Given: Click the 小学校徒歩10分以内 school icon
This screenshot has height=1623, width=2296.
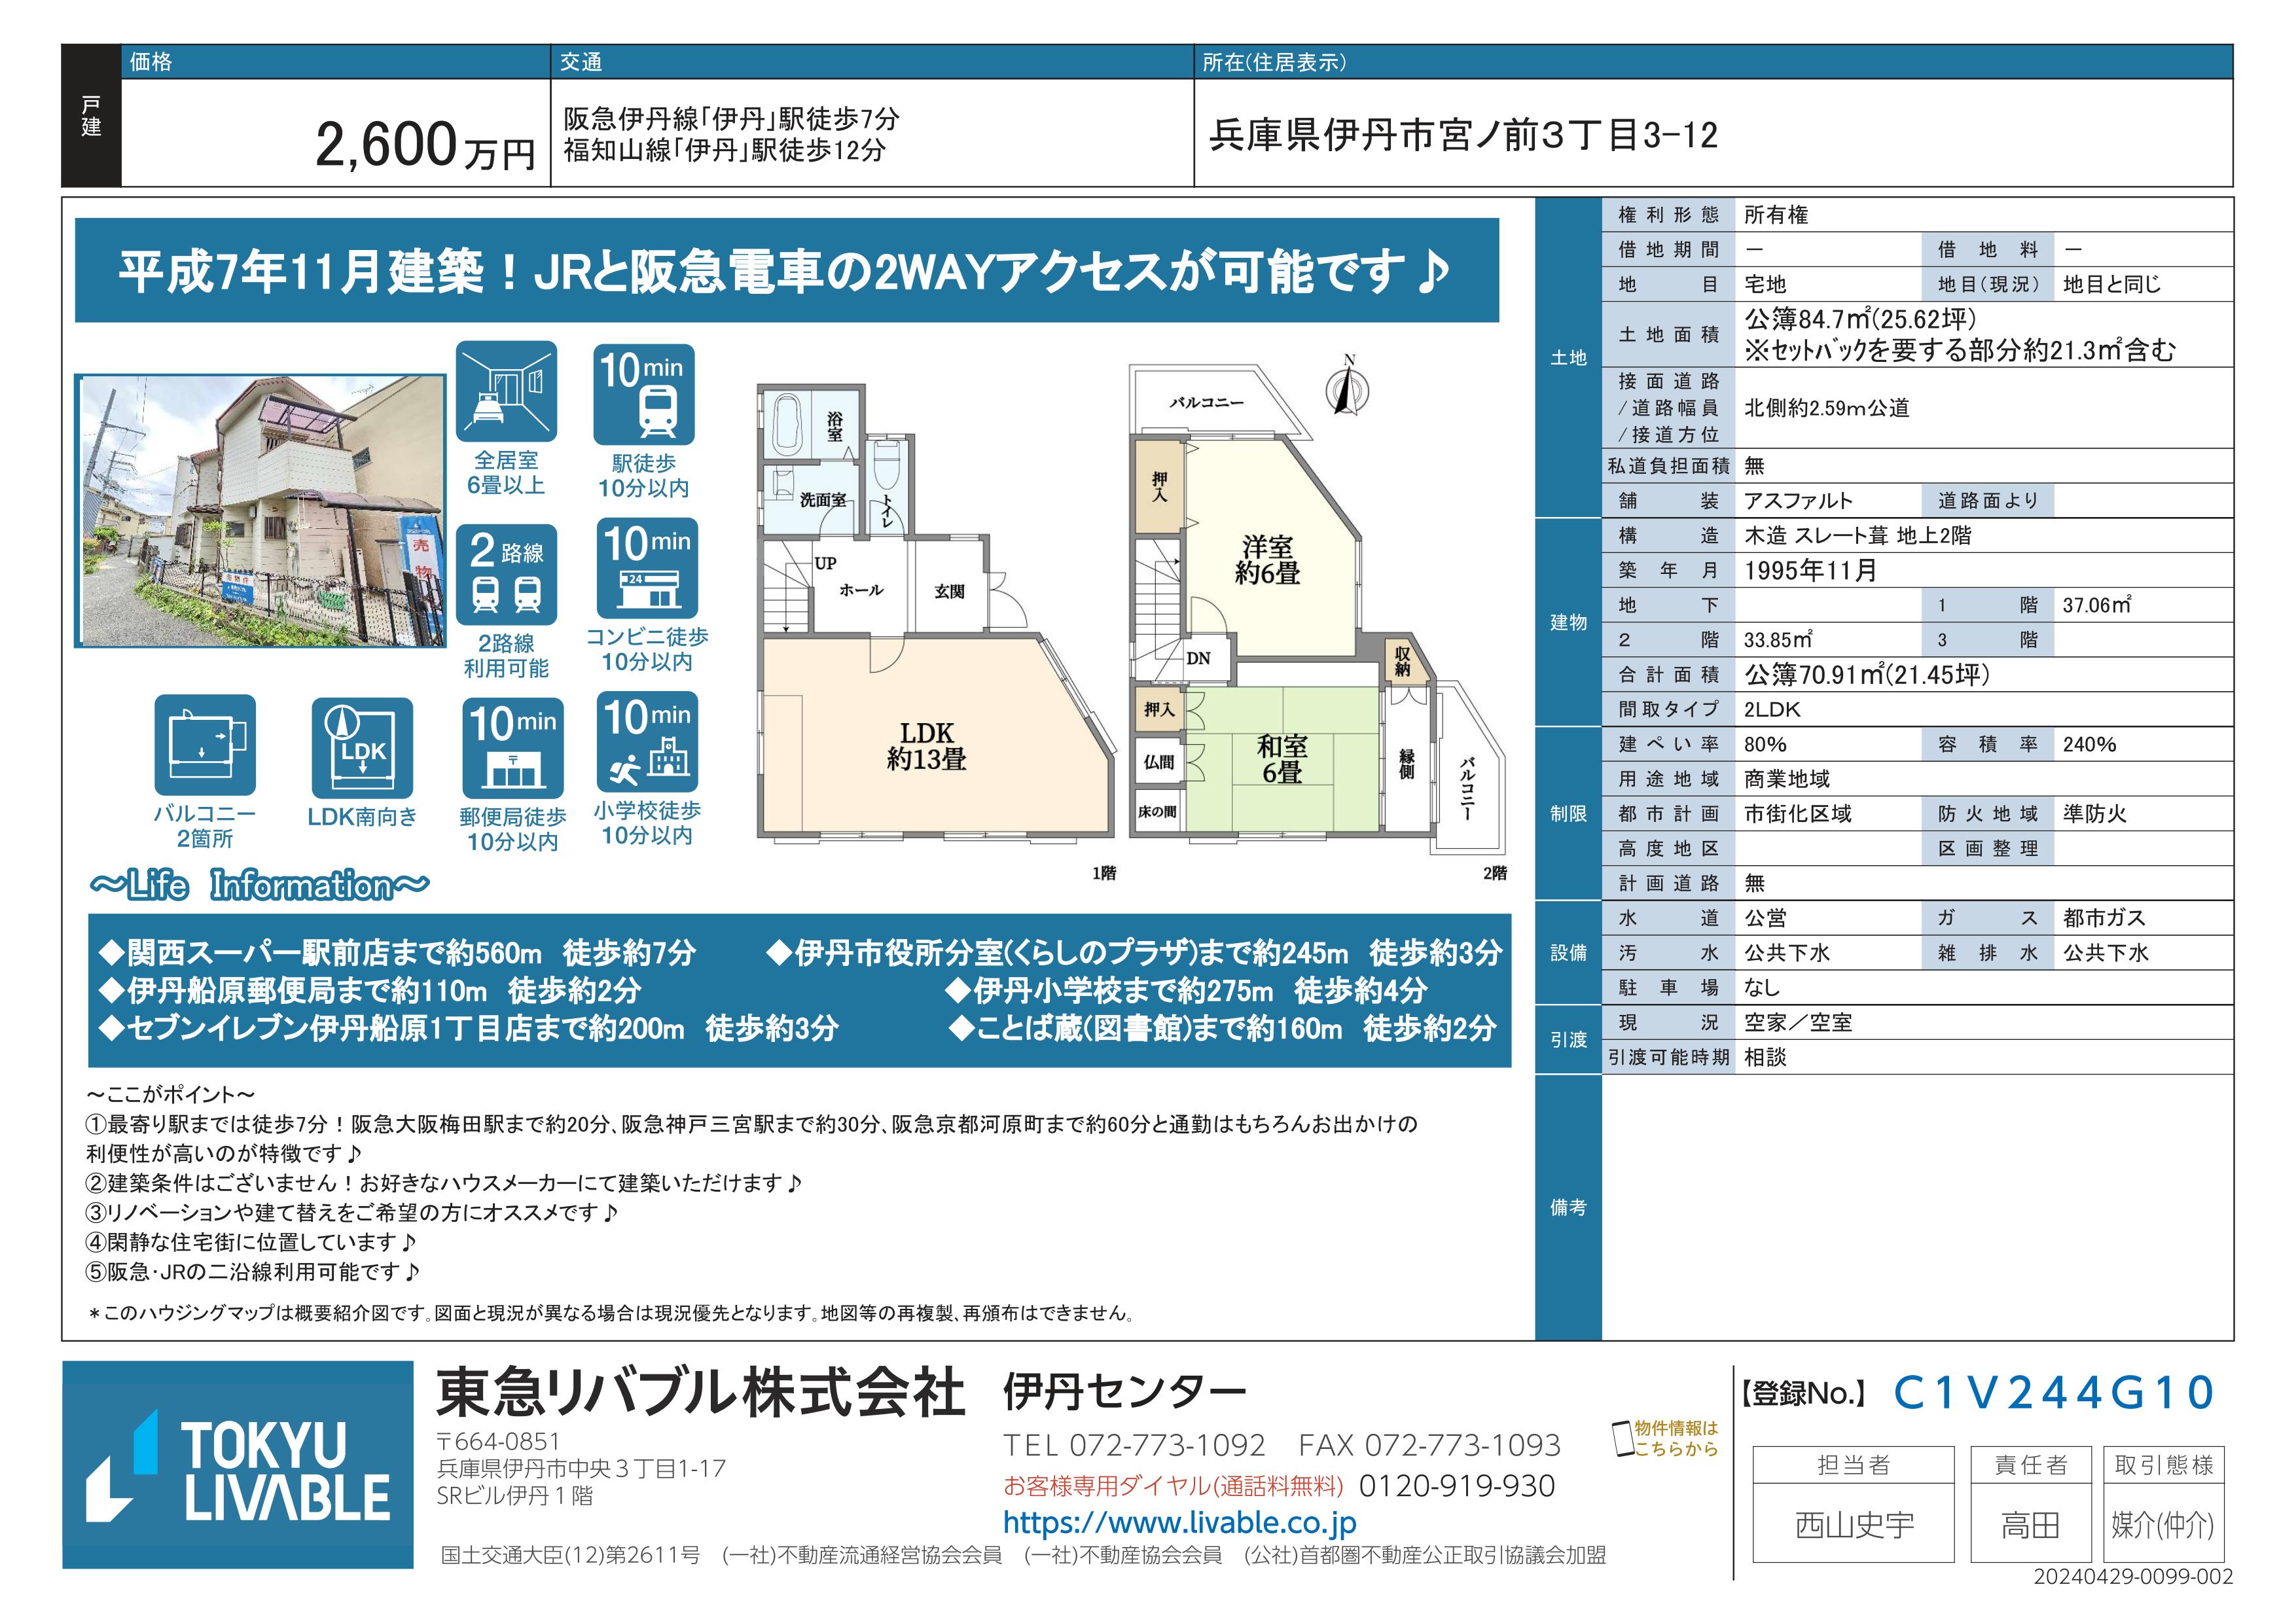Looking at the screenshot, I should (647, 742).
